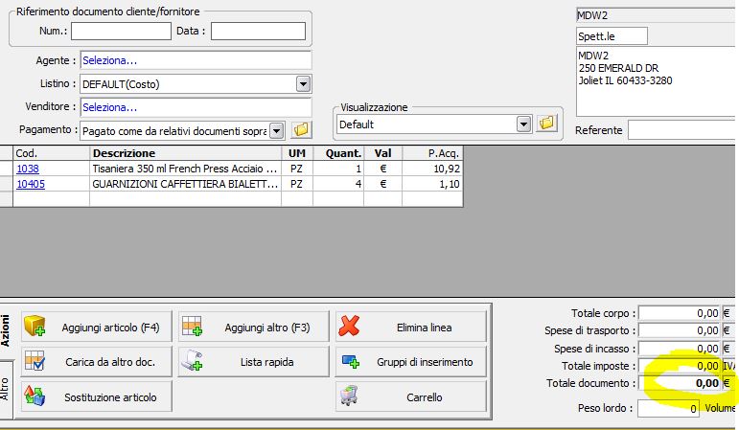Image resolution: width=739 pixels, height=430 pixels.
Task: Click the Spett.le title field
Action: pos(612,35)
